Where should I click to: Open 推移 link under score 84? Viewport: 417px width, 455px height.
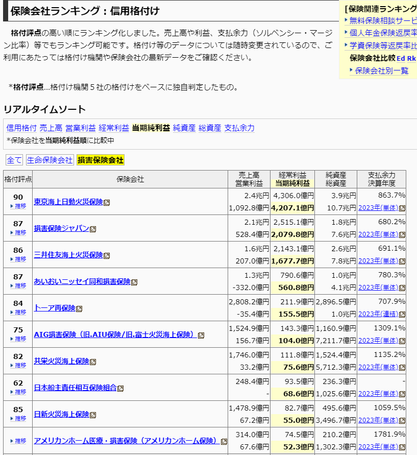[18, 312]
